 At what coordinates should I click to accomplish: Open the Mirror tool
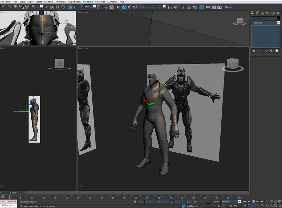[x=170, y=7]
